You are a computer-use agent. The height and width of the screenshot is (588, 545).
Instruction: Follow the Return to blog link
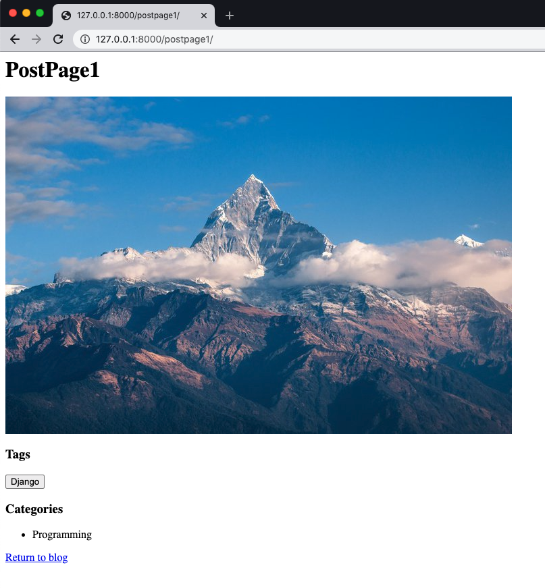pyautogui.click(x=36, y=557)
